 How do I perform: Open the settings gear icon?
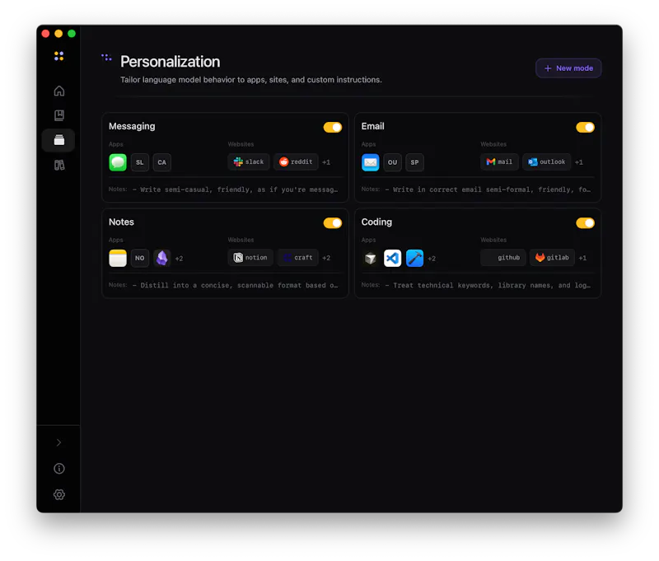(59, 494)
